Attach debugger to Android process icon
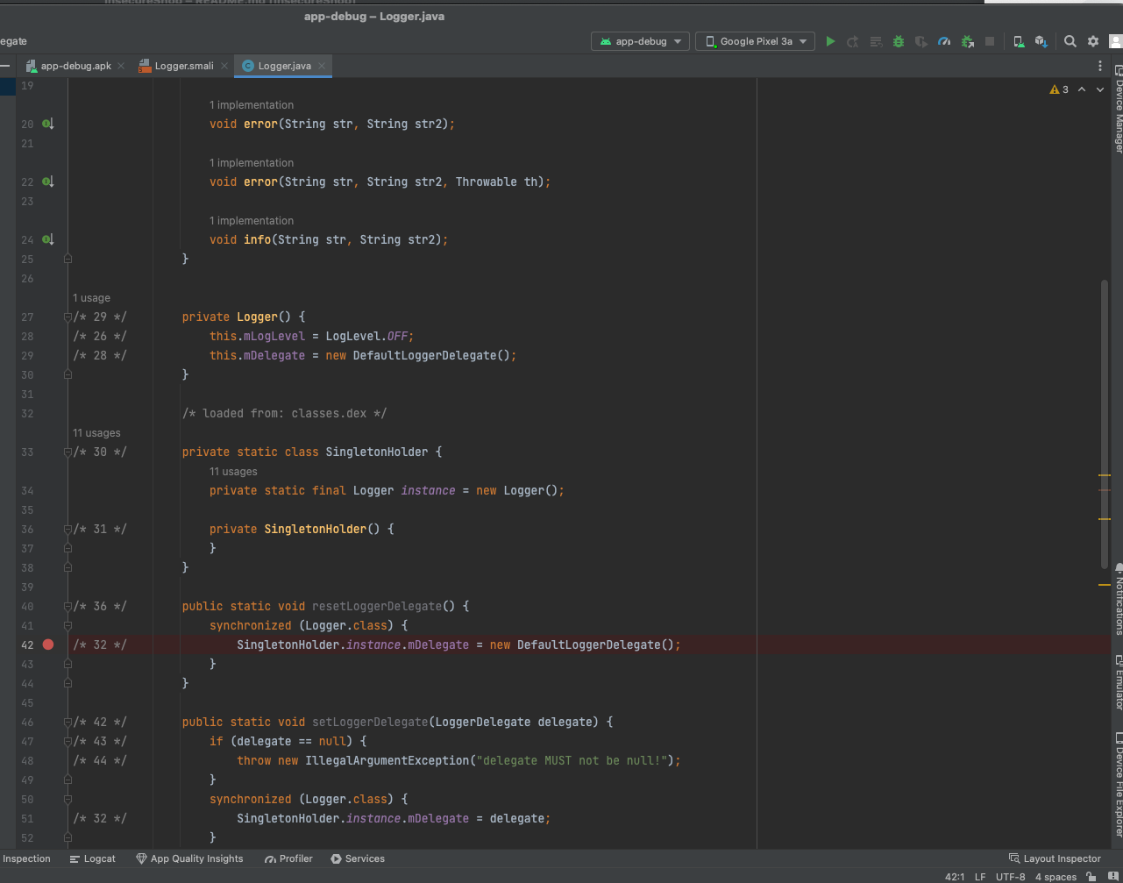 967,41
